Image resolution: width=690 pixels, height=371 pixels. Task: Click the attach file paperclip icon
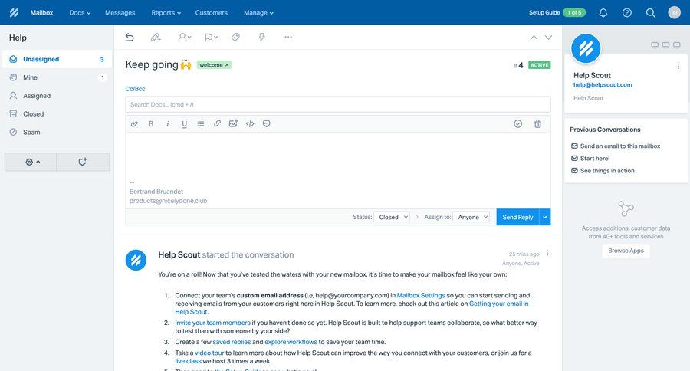tap(134, 123)
